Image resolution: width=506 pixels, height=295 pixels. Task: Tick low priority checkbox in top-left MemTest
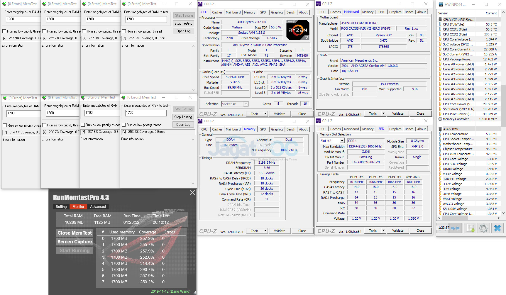click(x=4, y=31)
